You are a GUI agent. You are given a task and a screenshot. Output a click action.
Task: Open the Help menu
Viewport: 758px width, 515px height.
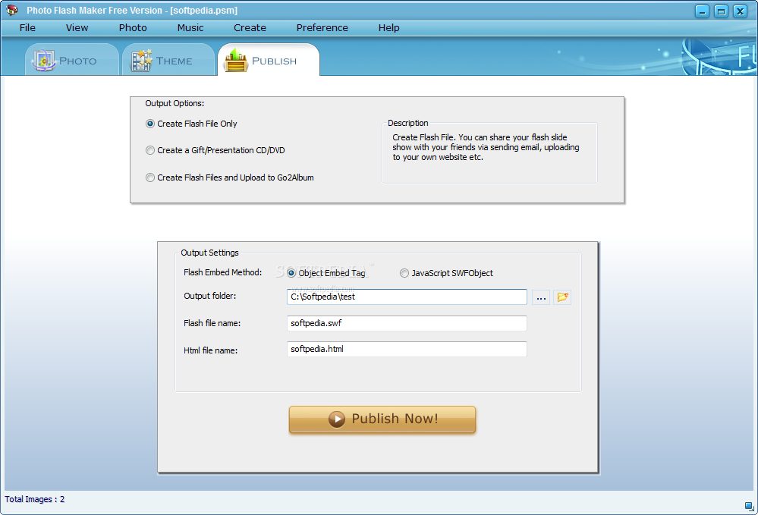click(x=388, y=28)
